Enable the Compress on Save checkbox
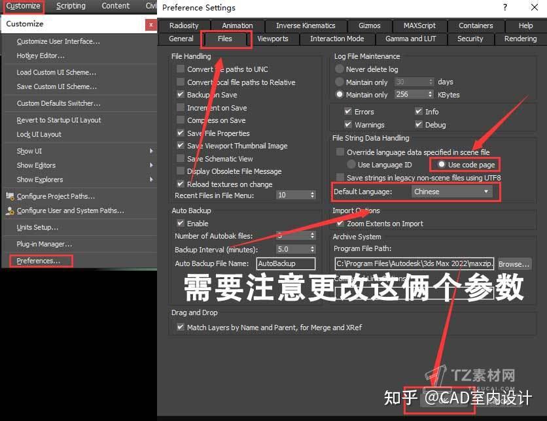 [180, 120]
